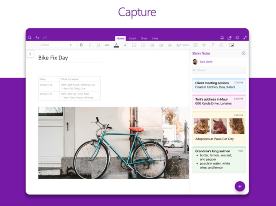Apply font color

point(116,45)
